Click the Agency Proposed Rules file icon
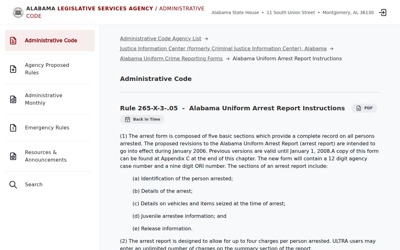 [13, 69]
